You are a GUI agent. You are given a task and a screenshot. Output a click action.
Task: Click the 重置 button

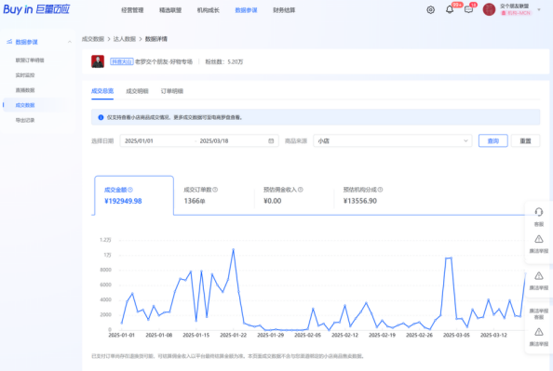(525, 141)
